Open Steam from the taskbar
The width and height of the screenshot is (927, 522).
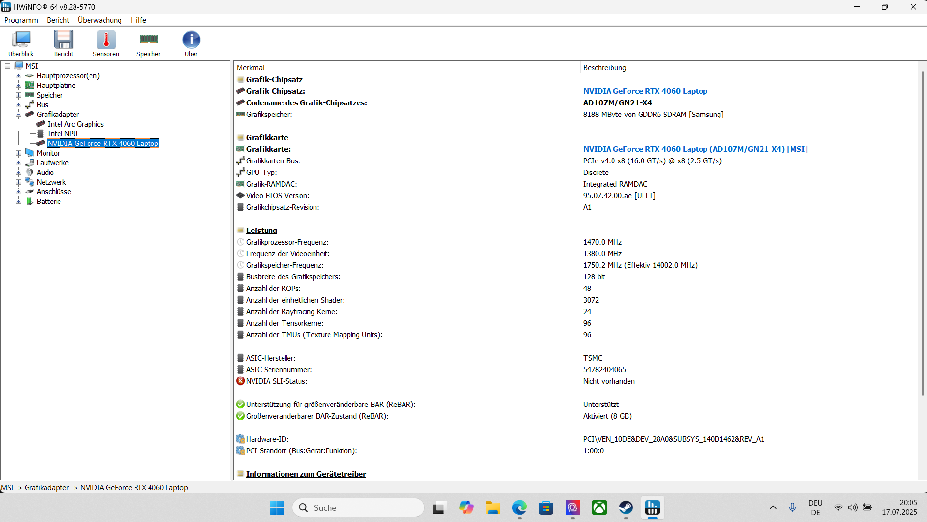coord(626,508)
